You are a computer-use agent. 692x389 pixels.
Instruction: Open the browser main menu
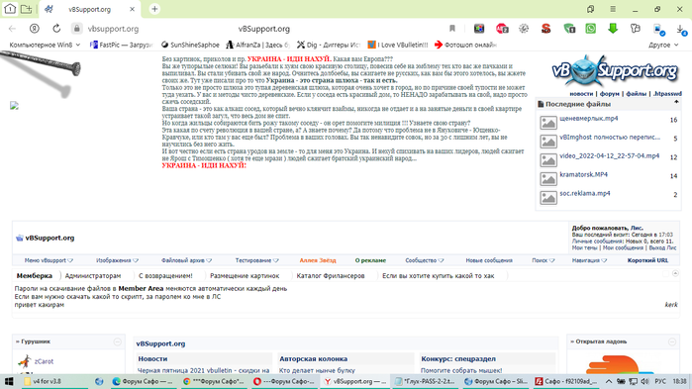click(613, 9)
